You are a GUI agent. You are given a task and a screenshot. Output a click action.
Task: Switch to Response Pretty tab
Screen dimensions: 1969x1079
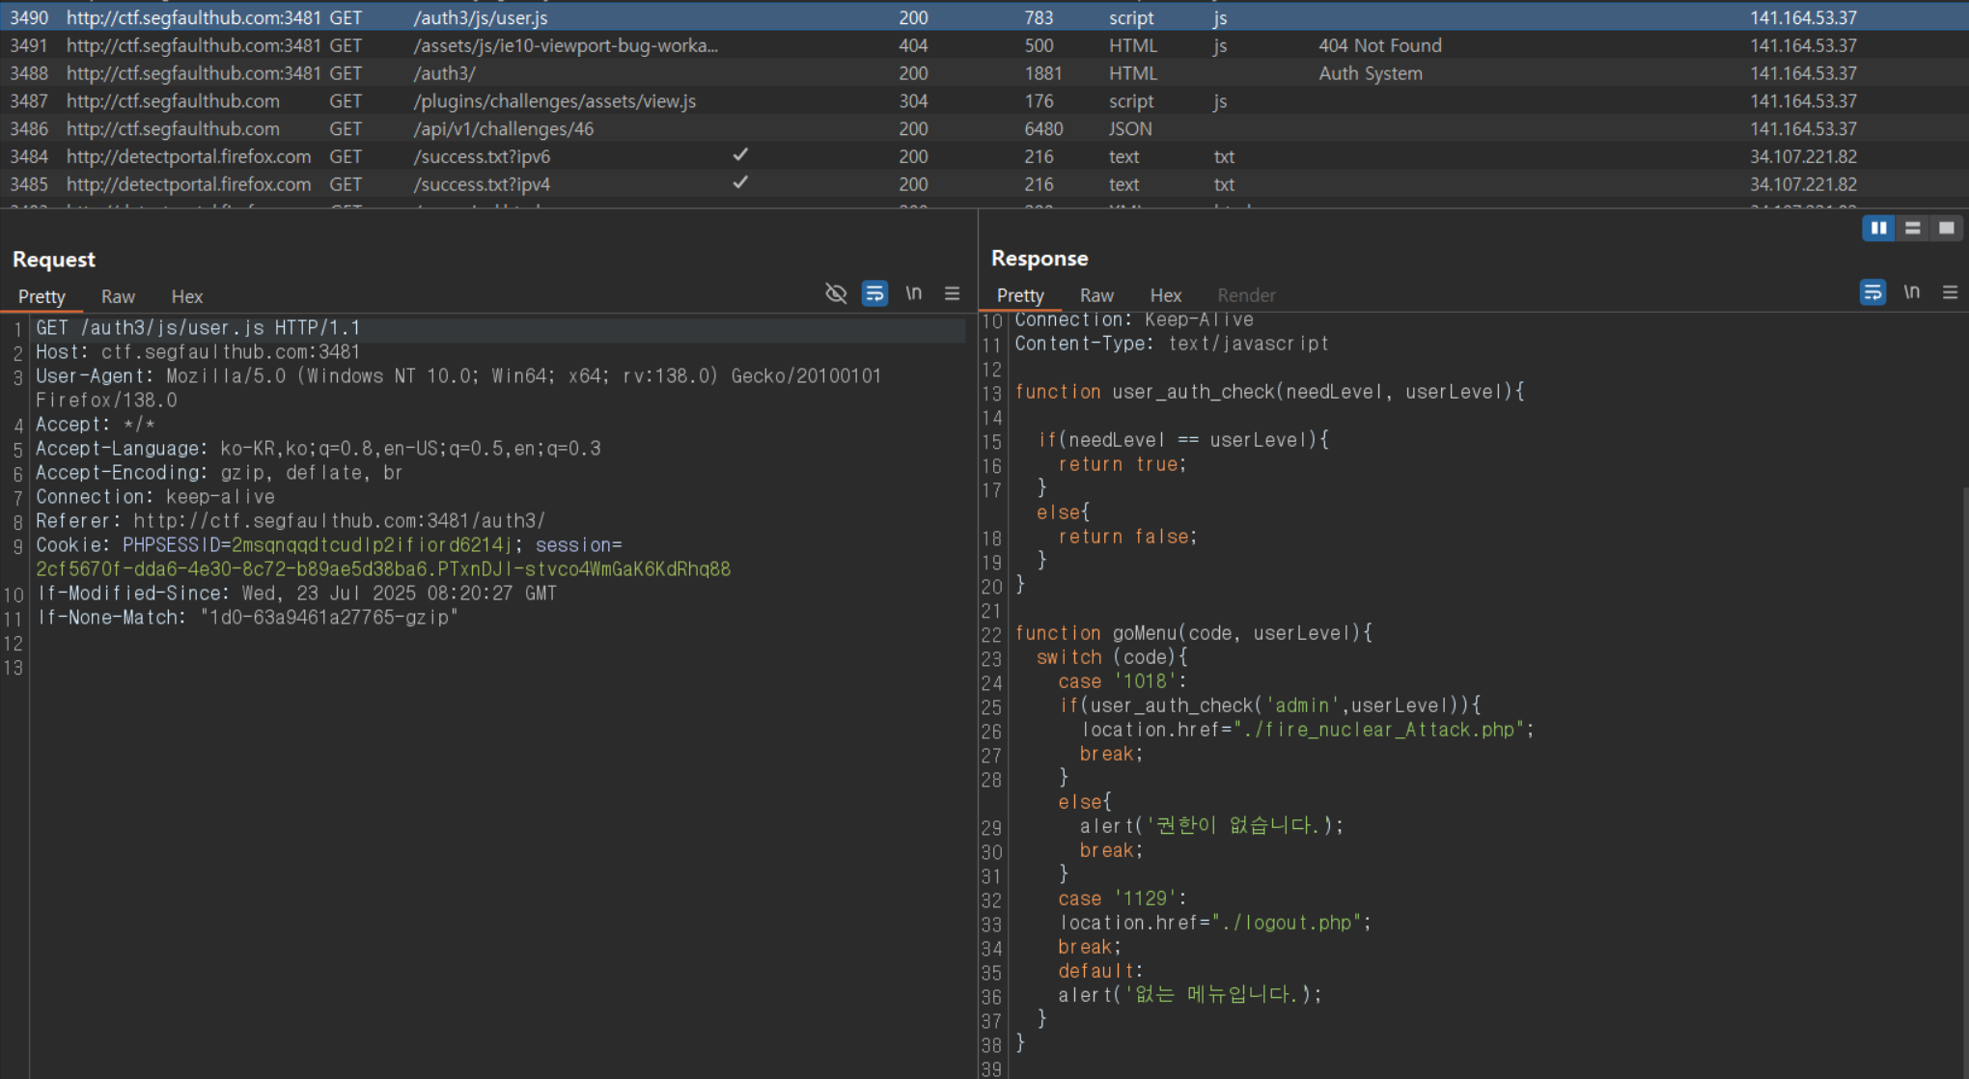[1020, 295]
